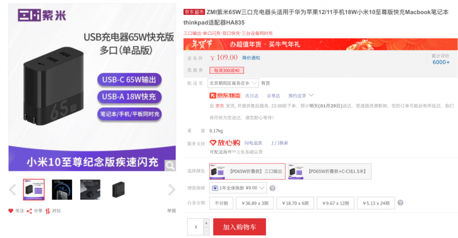Click the 年货节 promotional banner
This screenshot has width=458, height=238.
tap(321, 44)
